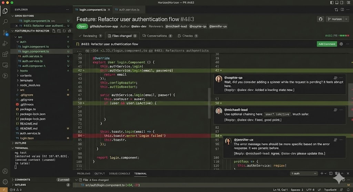Open more actions on sophie-qa comment
Screen dimensions: 353x192
click(341, 78)
